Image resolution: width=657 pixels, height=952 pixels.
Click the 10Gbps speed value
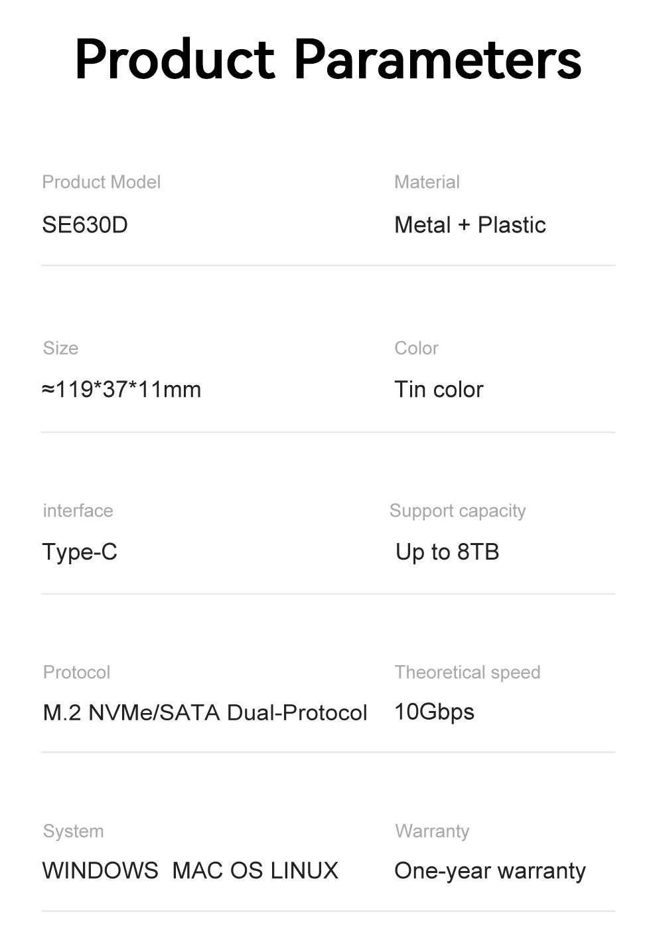[434, 712]
